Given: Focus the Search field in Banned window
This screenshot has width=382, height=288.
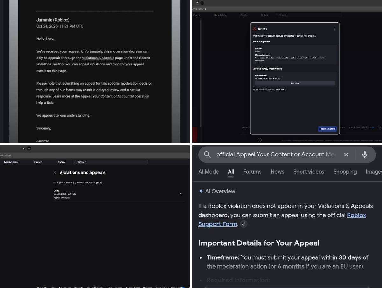Looking at the screenshot, I should coord(308,15).
